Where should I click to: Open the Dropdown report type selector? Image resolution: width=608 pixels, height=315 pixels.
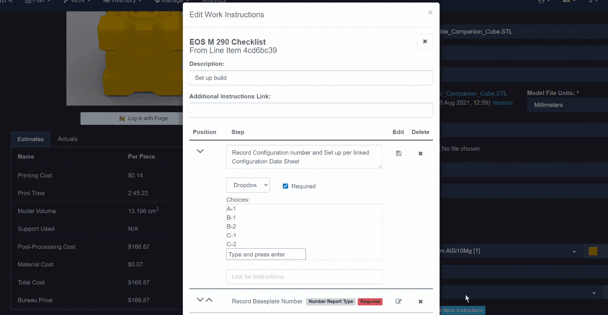pos(248,185)
